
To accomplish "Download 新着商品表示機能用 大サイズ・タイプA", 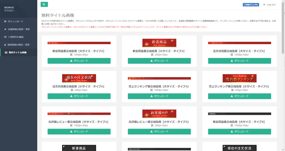I will tap(79, 61).
